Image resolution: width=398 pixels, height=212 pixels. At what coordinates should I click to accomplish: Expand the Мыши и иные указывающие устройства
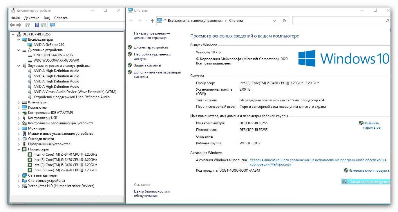tap(19, 134)
